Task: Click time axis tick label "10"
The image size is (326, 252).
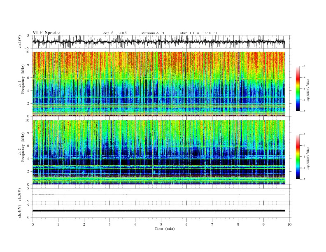Action: pyautogui.click(x=289, y=224)
